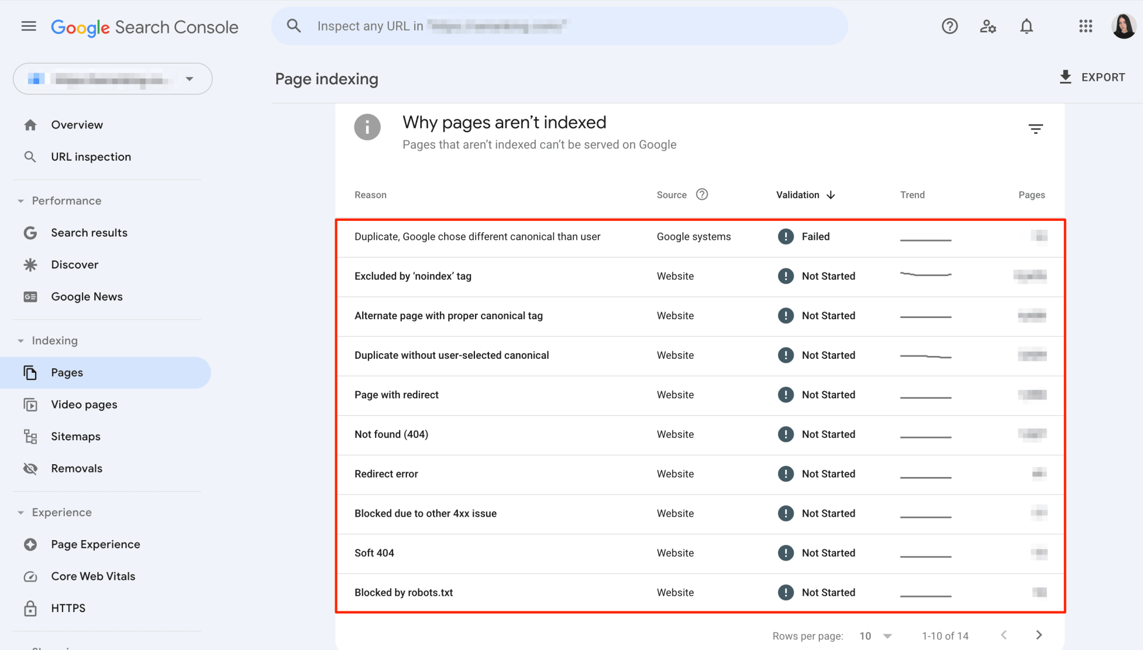Open the Google apps grid
Image resolution: width=1143 pixels, height=650 pixels.
tap(1085, 26)
